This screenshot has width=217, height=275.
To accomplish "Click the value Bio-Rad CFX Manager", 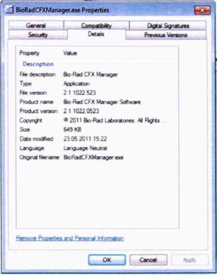I will [x=90, y=74].
